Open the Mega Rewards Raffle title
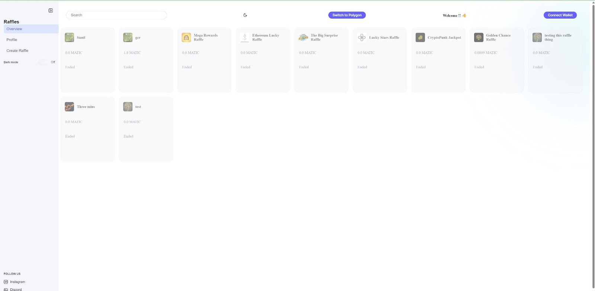 click(x=206, y=37)
